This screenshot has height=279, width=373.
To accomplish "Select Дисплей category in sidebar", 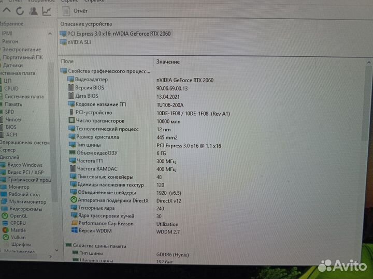I will click(9, 157).
